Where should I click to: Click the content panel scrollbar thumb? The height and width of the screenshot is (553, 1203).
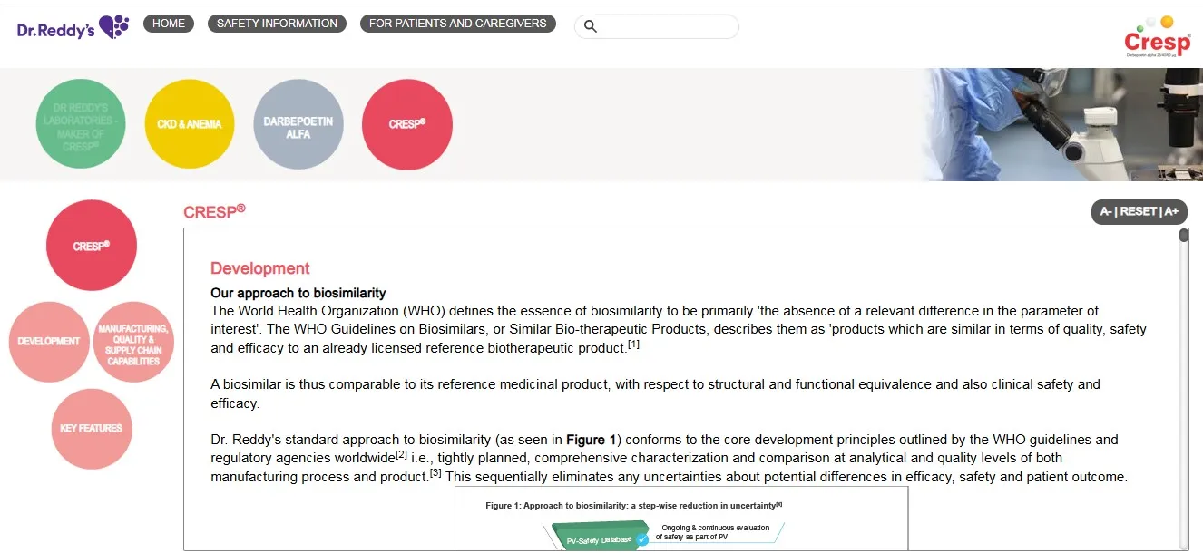point(1184,236)
